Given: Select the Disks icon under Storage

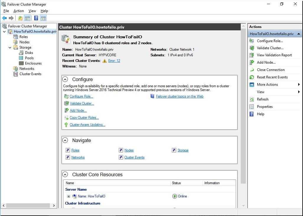Looking at the screenshot, I should pos(21,53).
